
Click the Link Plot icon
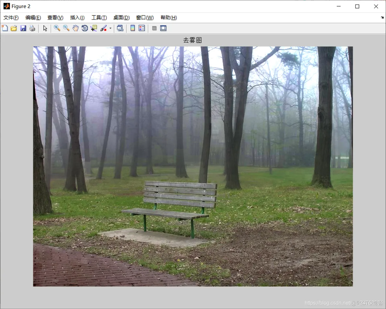(120, 28)
